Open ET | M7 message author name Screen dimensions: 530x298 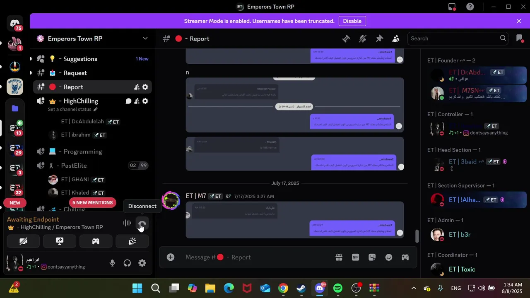(x=196, y=196)
